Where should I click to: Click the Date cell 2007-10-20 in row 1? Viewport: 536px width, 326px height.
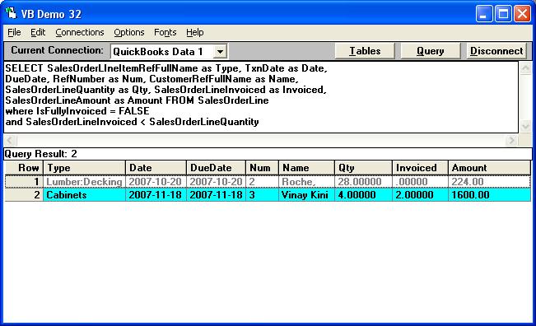click(156, 181)
